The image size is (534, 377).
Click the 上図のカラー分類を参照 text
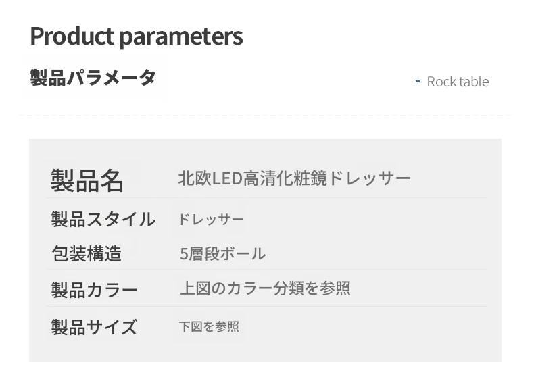(x=265, y=288)
